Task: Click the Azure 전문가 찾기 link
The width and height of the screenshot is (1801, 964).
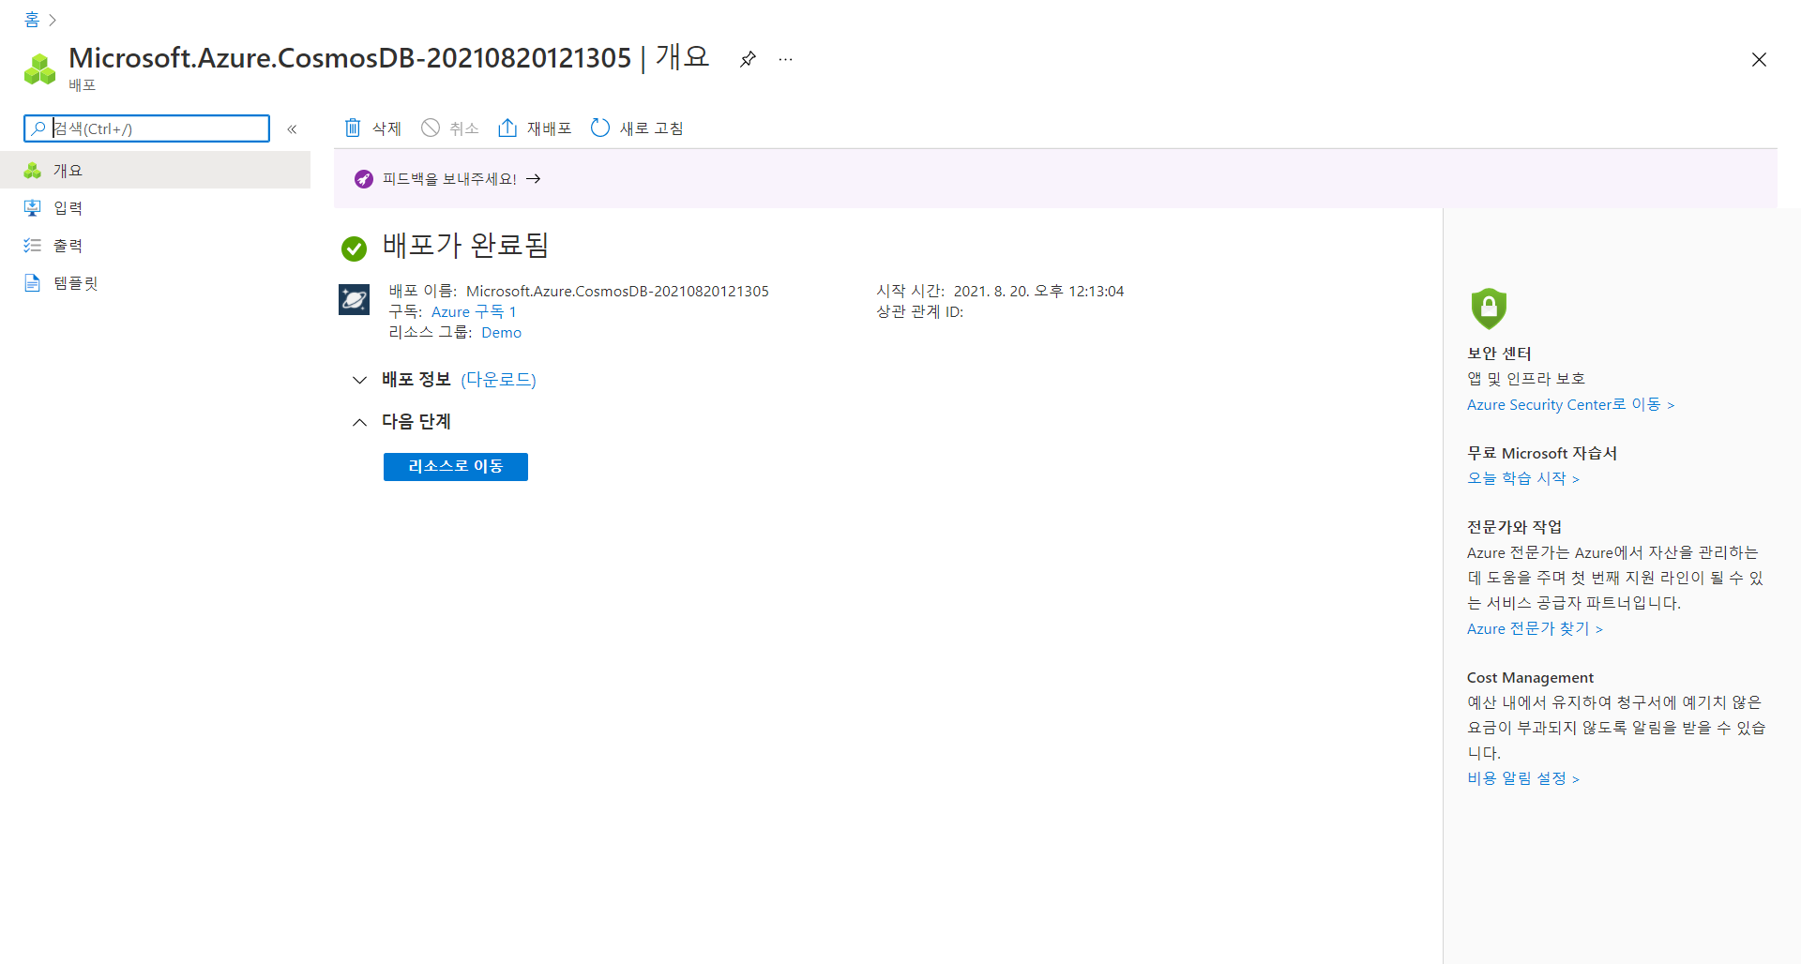Action: pyautogui.click(x=1535, y=628)
